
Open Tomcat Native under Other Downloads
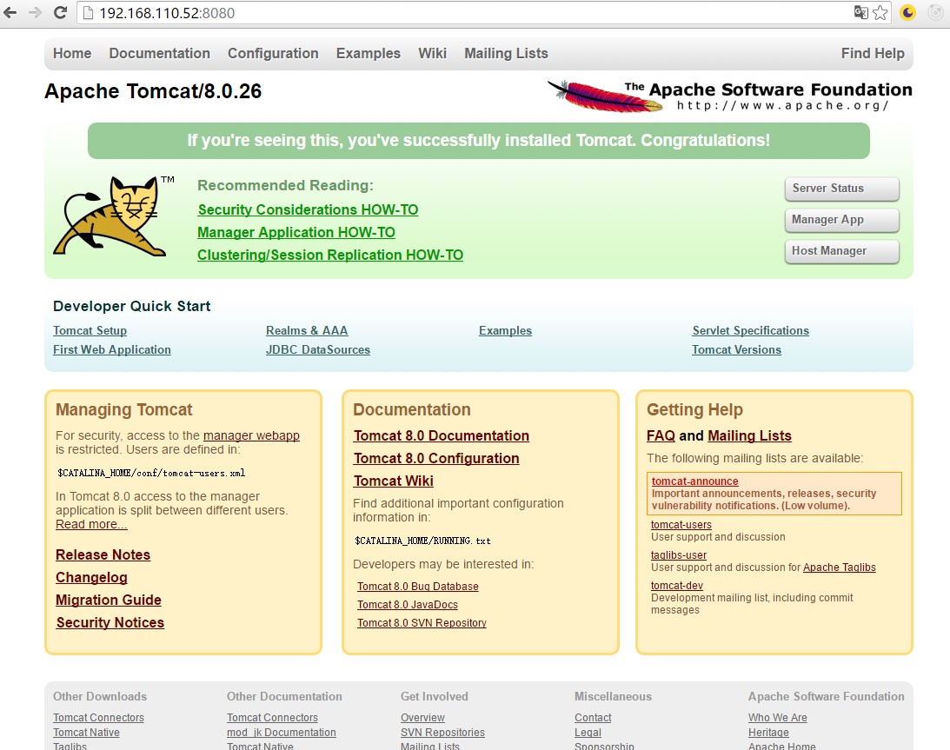[86, 733]
